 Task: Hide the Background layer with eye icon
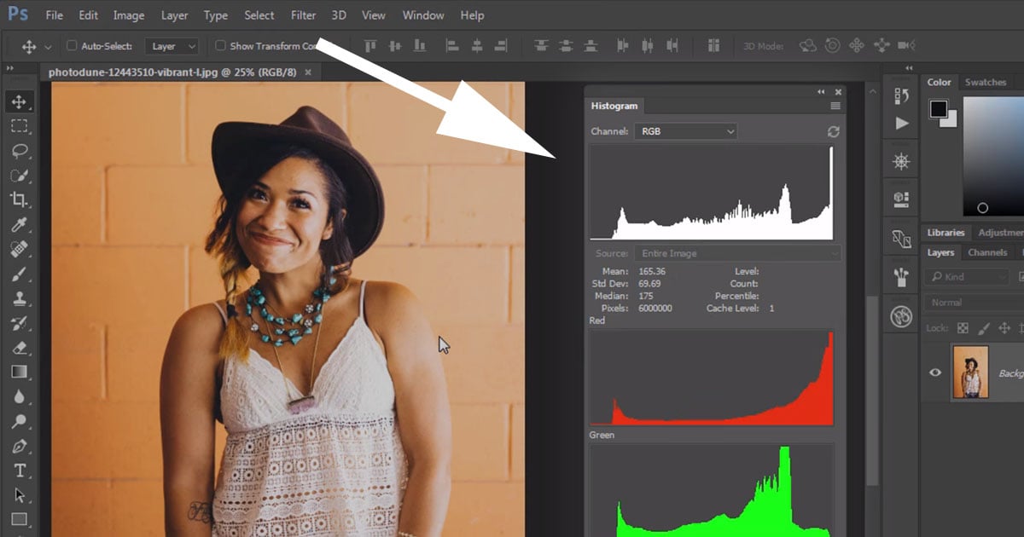click(935, 372)
